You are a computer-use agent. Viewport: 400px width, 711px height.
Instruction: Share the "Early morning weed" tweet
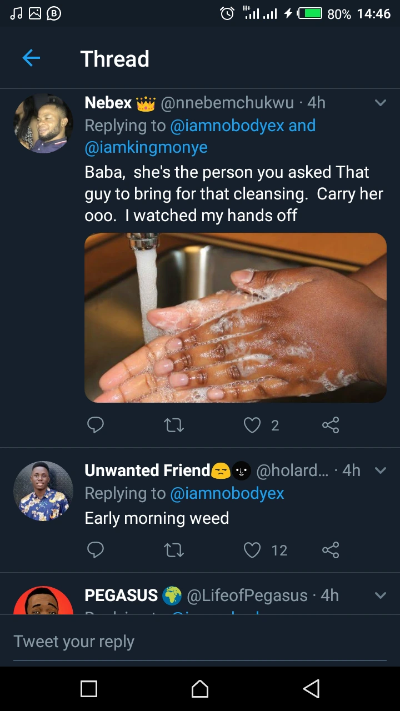tap(331, 550)
